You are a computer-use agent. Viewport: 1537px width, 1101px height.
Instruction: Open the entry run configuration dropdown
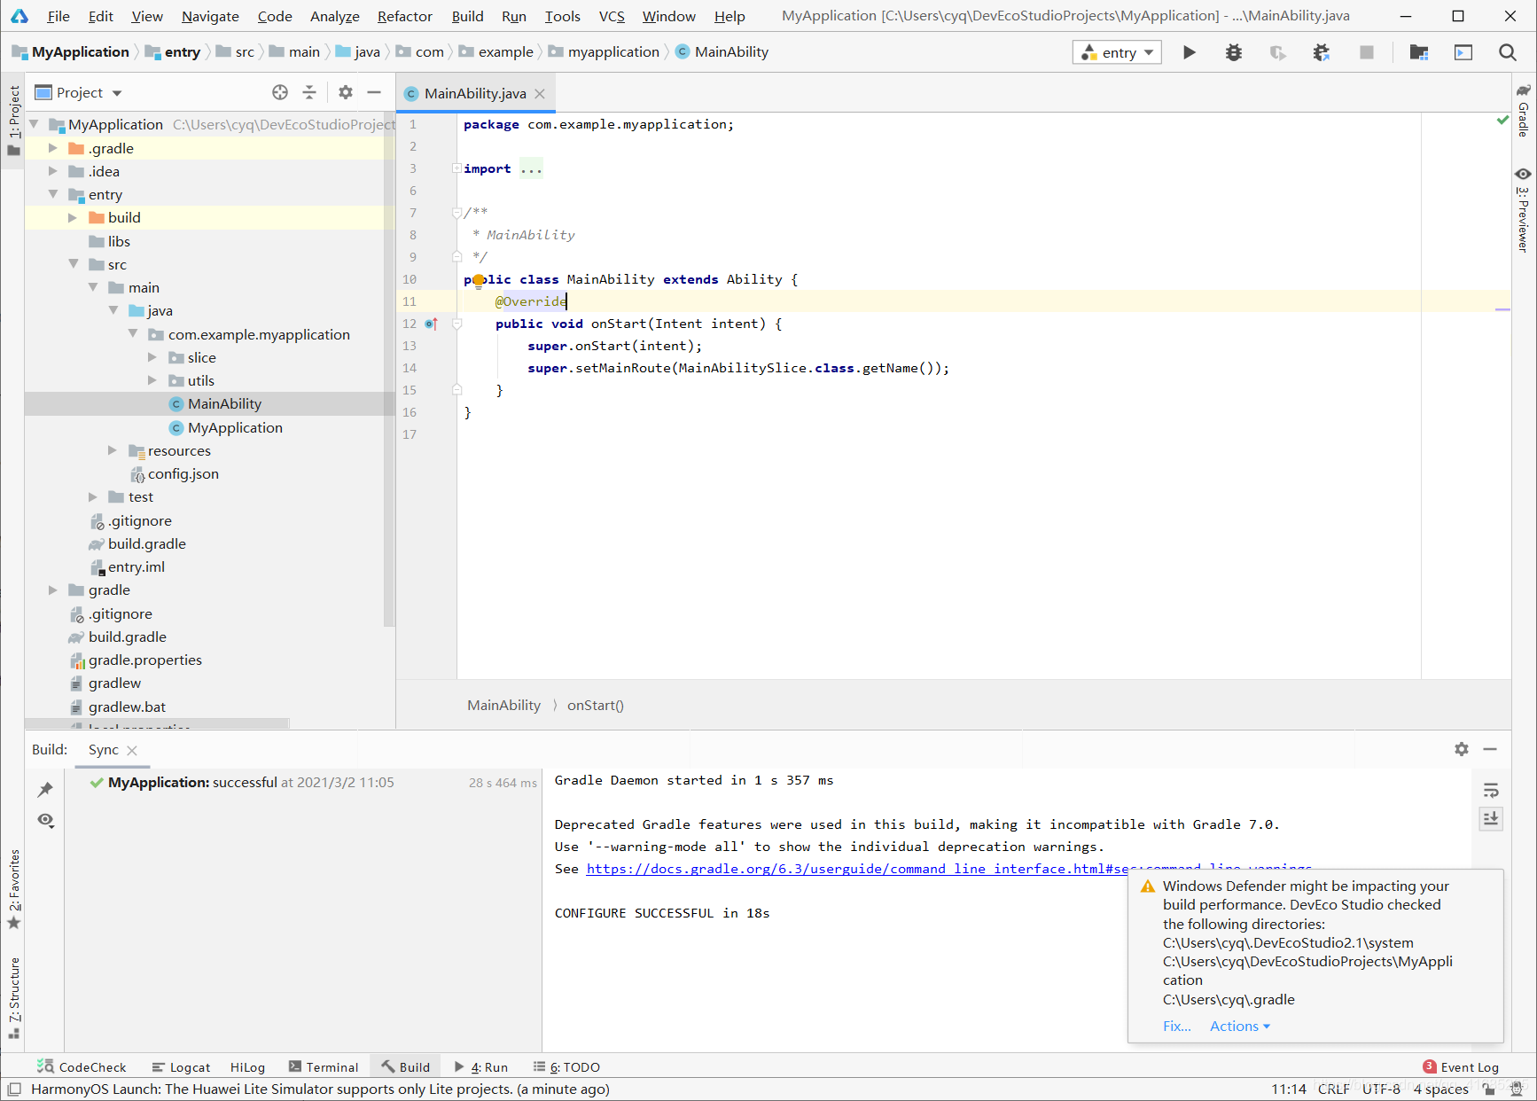[x=1117, y=52]
